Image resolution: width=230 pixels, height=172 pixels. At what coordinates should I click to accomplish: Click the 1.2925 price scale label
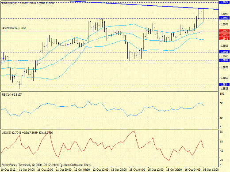224,46
